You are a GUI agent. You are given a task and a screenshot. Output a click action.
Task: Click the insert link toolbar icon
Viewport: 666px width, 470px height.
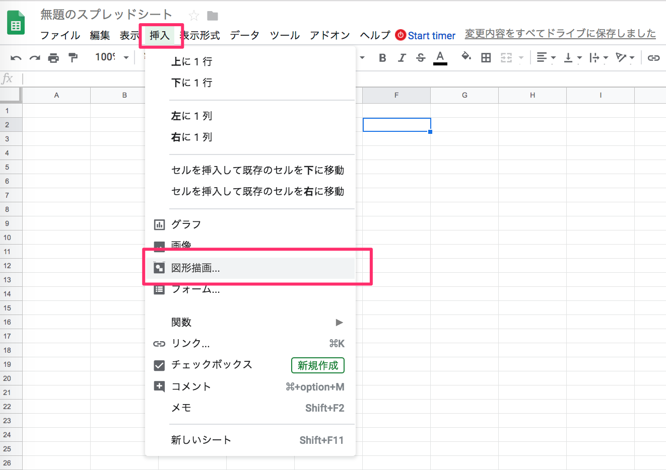653,58
